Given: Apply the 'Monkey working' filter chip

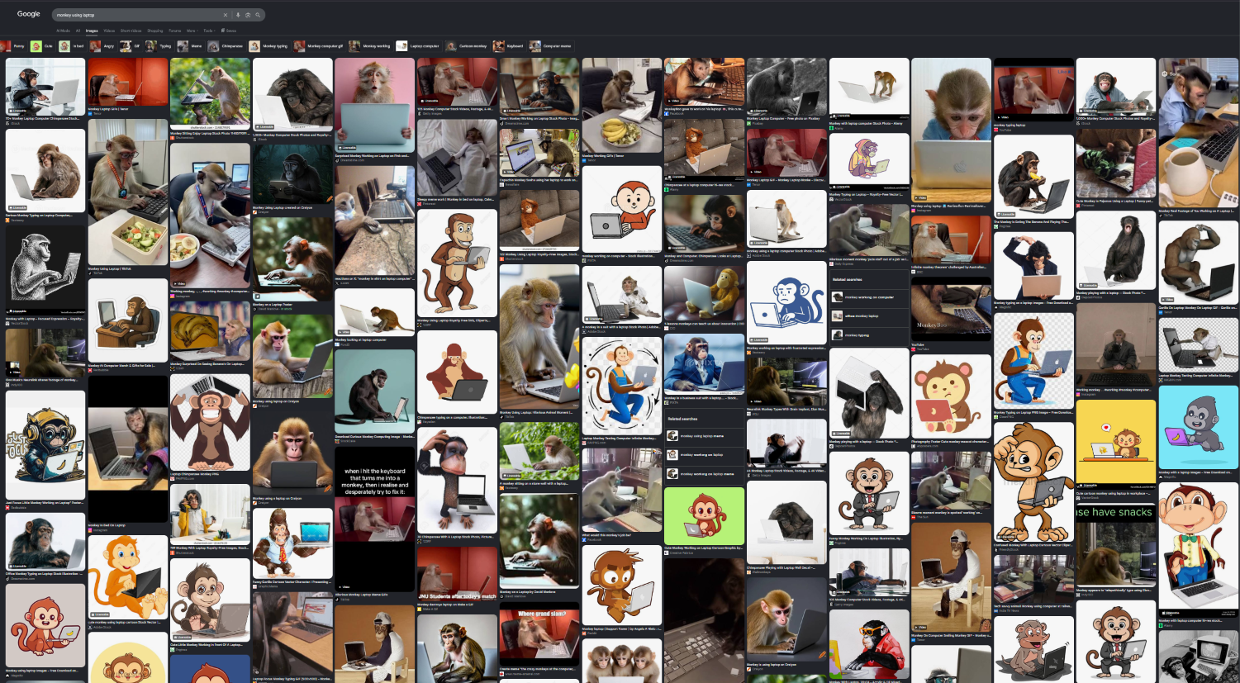Looking at the screenshot, I should [371, 46].
